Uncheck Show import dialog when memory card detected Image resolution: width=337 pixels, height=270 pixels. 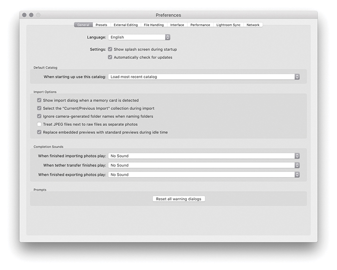pyautogui.click(x=39, y=100)
